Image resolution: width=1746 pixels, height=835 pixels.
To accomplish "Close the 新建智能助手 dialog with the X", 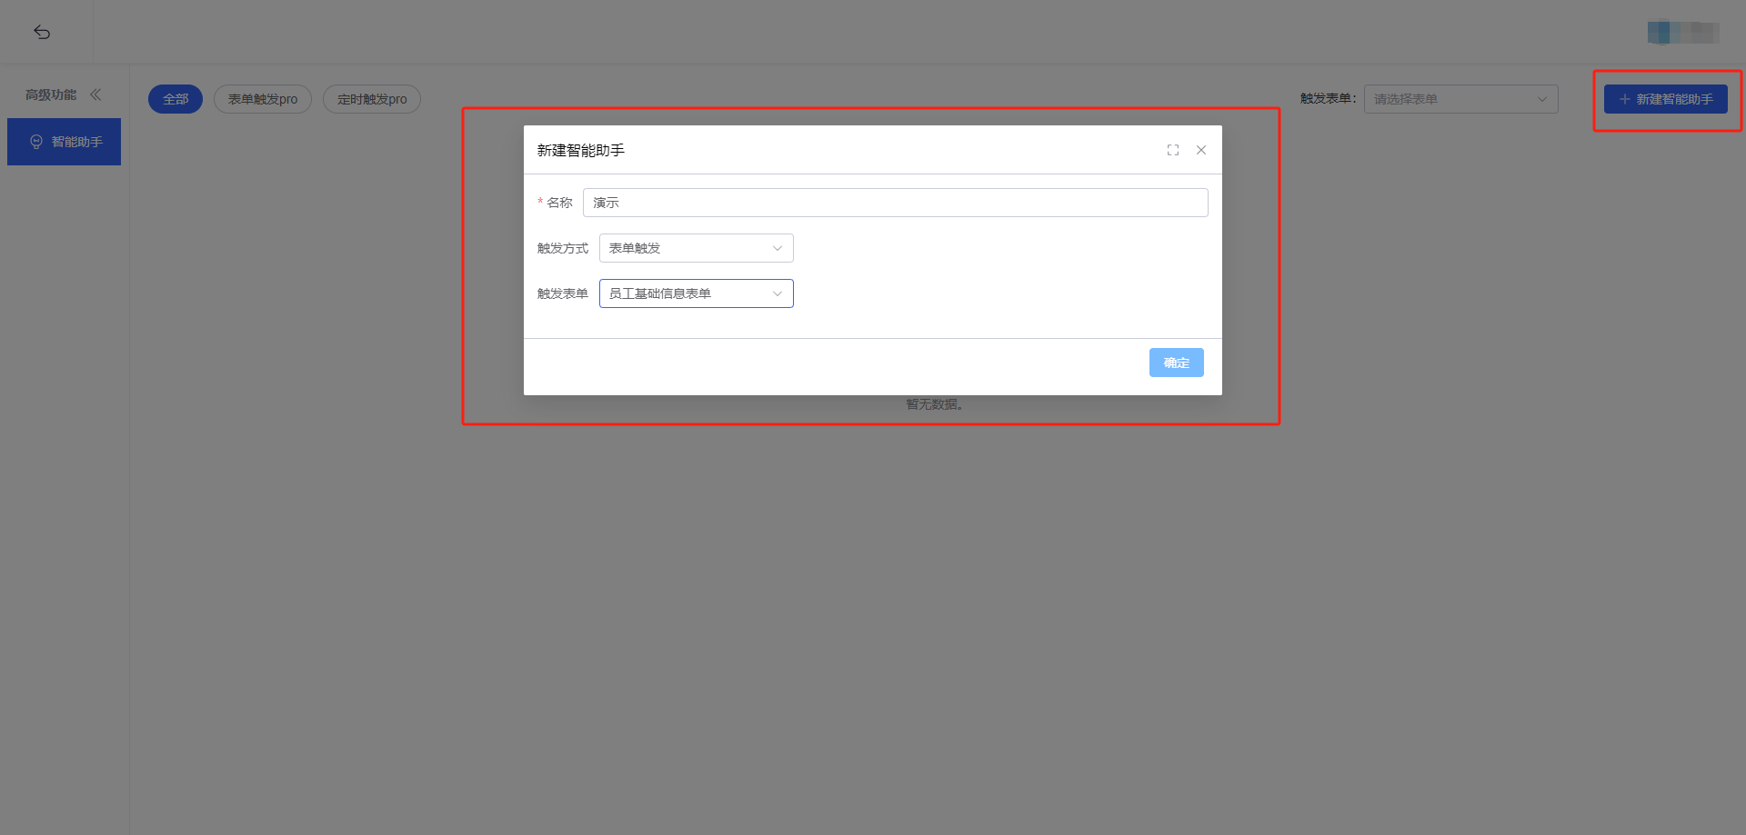I will (x=1201, y=150).
